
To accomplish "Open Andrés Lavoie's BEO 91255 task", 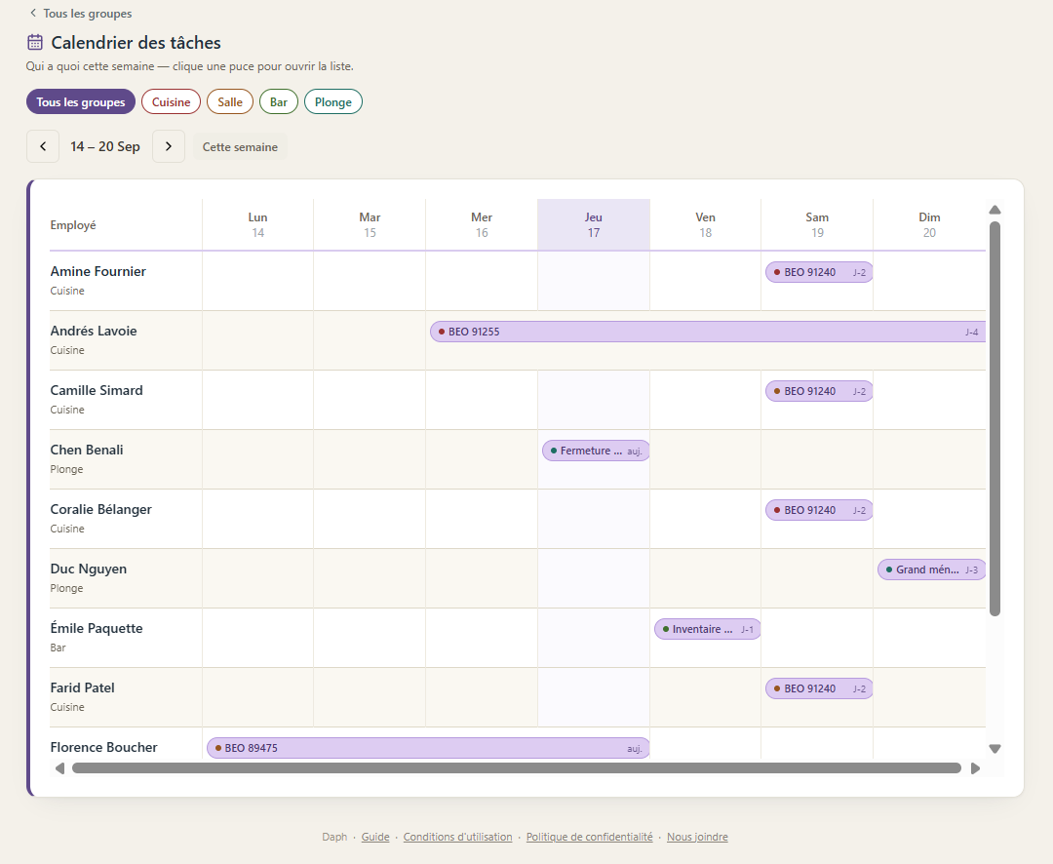I will click(708, 332).
